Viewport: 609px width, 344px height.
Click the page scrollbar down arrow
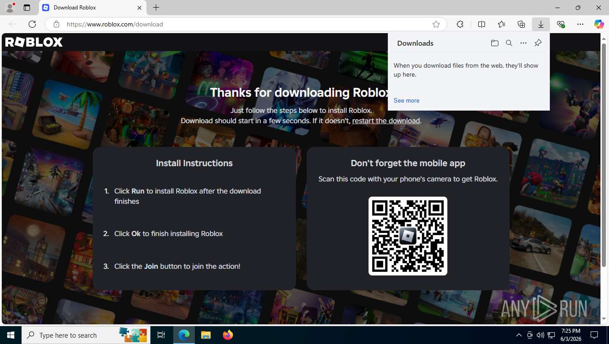pos(605,319)
